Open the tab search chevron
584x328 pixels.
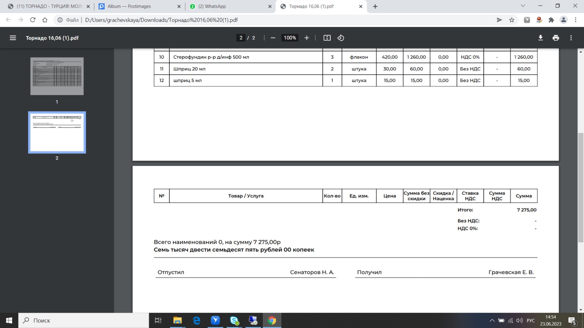(x=523, y=6)
